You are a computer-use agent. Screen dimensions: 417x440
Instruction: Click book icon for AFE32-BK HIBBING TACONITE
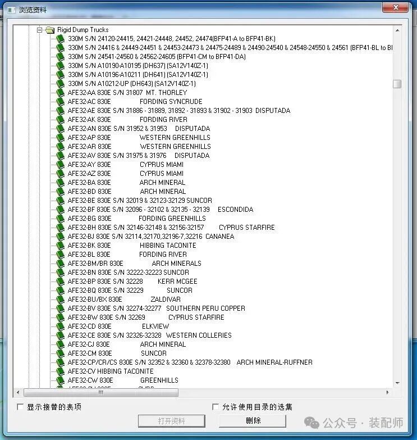tap(60, 245)
